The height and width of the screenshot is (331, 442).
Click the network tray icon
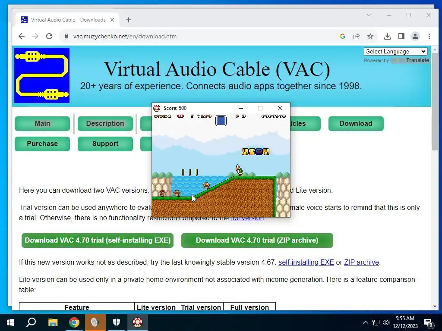(376, 322)
